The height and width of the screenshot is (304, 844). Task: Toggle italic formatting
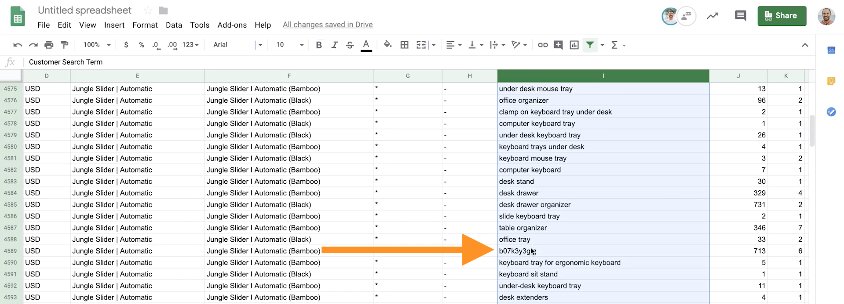(x=334, y=45)
